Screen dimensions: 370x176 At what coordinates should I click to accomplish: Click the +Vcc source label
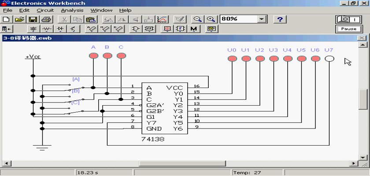point(33,57)
